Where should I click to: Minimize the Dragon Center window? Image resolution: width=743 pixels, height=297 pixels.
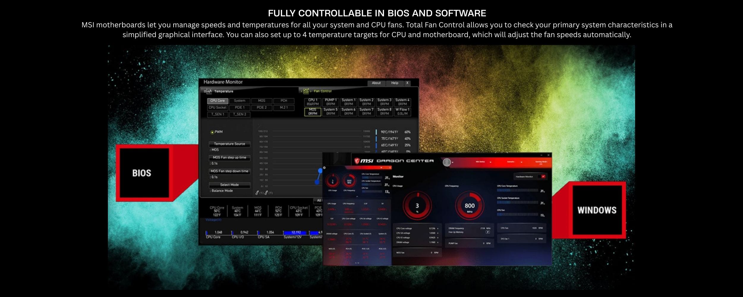pos(541,155)
